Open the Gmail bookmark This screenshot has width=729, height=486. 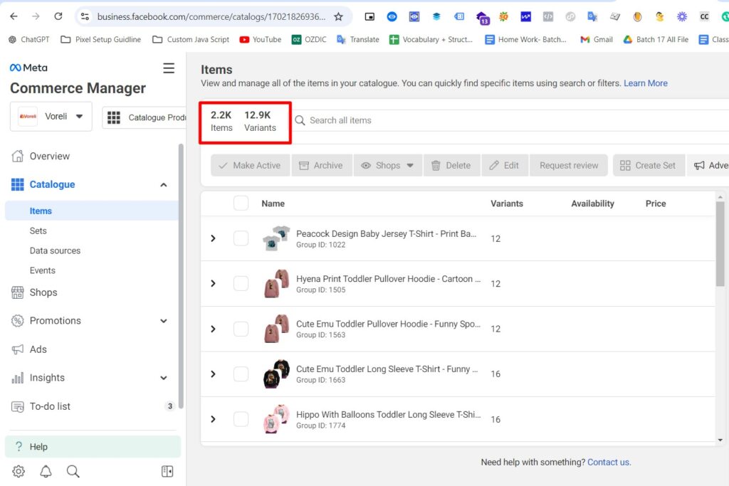(x=597, y=40)
